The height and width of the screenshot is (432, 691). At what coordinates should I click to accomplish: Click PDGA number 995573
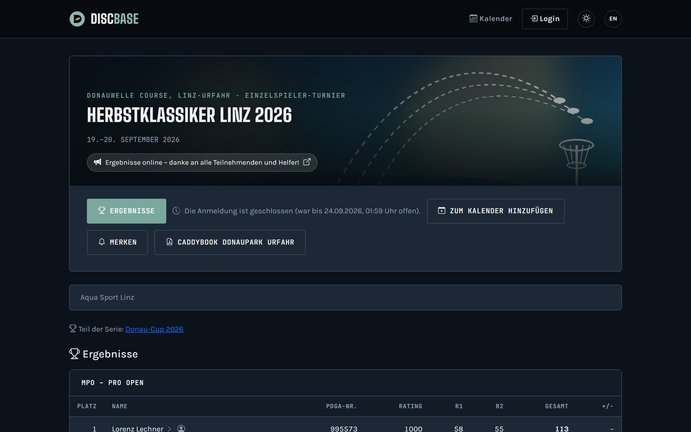[344, 429]
